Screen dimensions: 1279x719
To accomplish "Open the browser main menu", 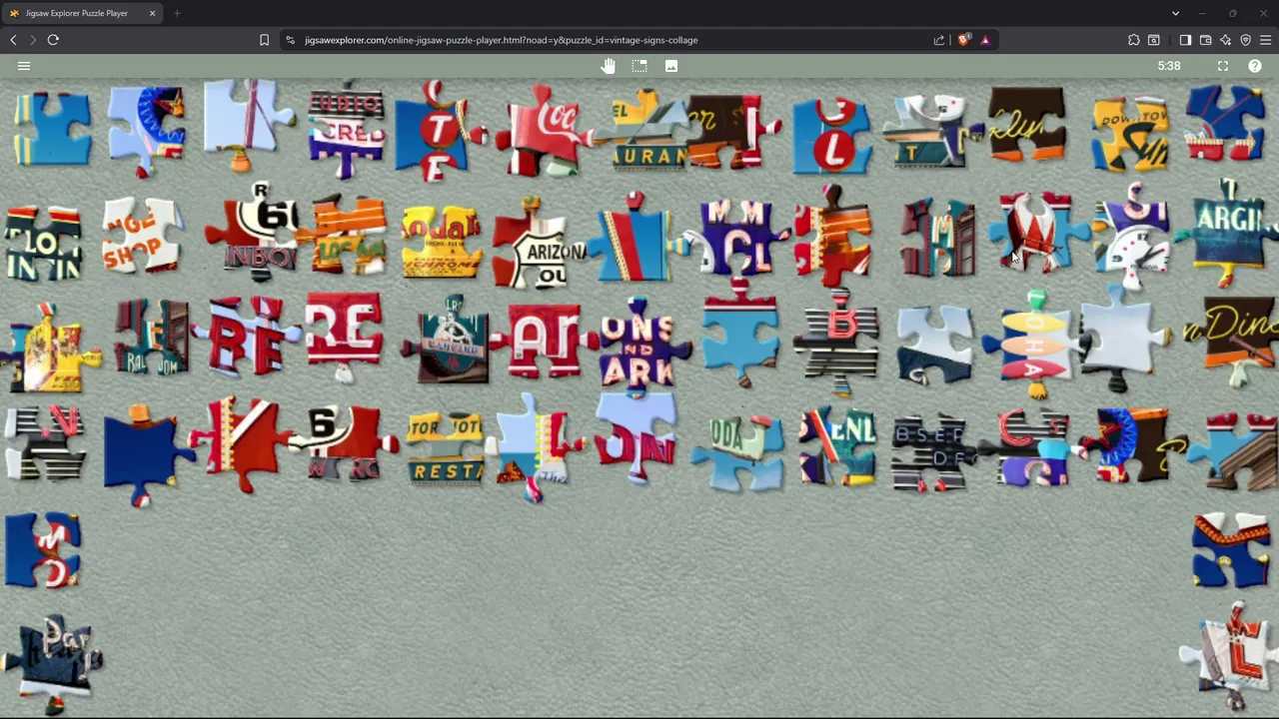I will pos(1265,40).
